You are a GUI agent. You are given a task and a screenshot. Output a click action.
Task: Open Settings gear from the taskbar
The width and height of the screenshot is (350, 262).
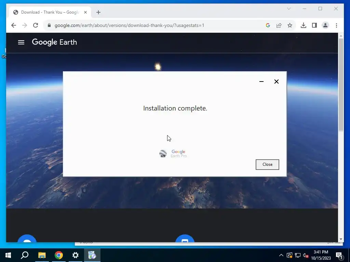(x=76, y=255)
